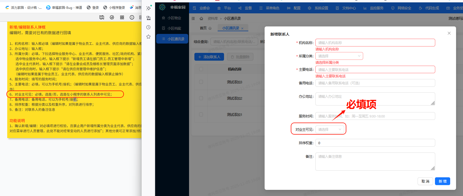Screen dimensions: 463x196
Task: Click the 新增 submit button
Action: coord(442,181)
